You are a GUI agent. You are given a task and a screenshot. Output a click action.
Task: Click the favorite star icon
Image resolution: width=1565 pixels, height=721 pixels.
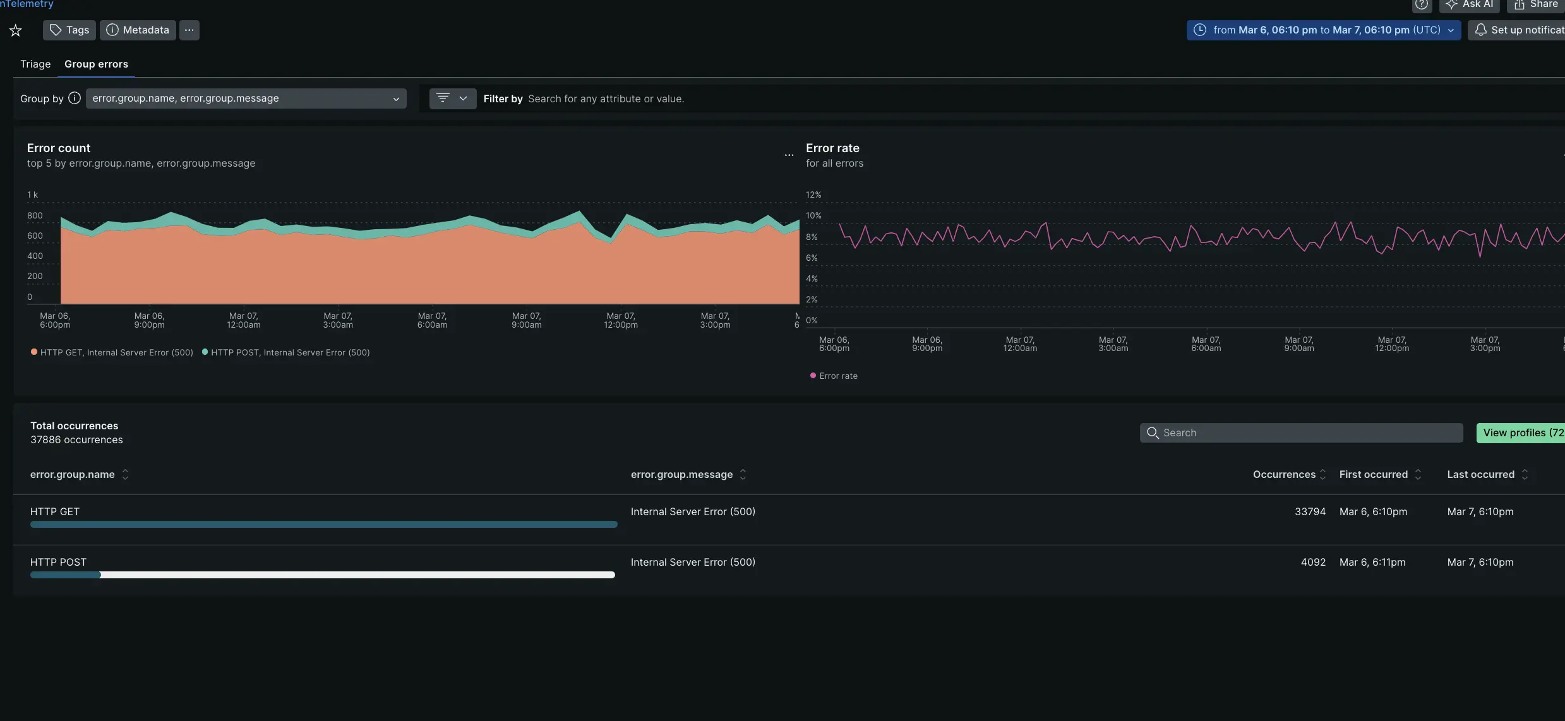[16, 30]
